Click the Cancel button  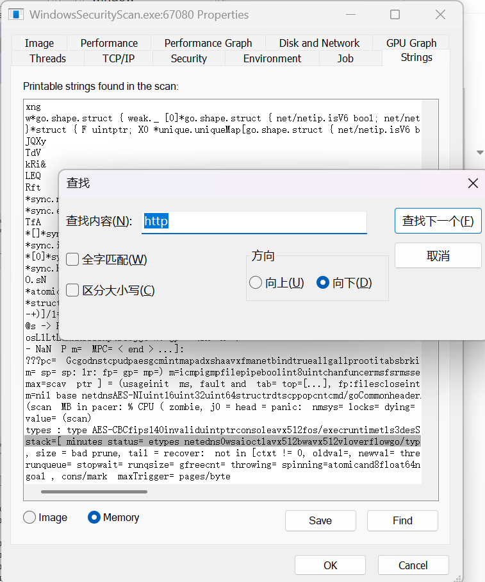coord(413,565)
